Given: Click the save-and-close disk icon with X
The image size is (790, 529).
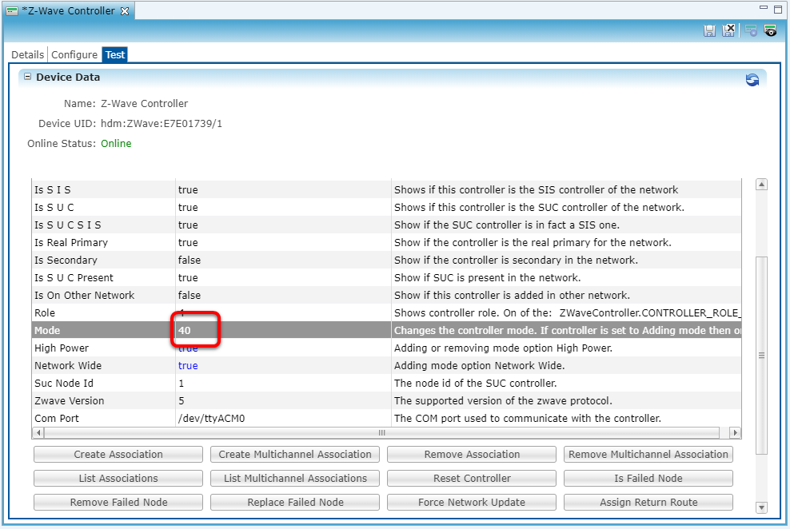Looking at the screenshot, I should pos(728,30).
